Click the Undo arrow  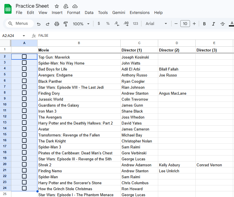click(x=39, y=24)
